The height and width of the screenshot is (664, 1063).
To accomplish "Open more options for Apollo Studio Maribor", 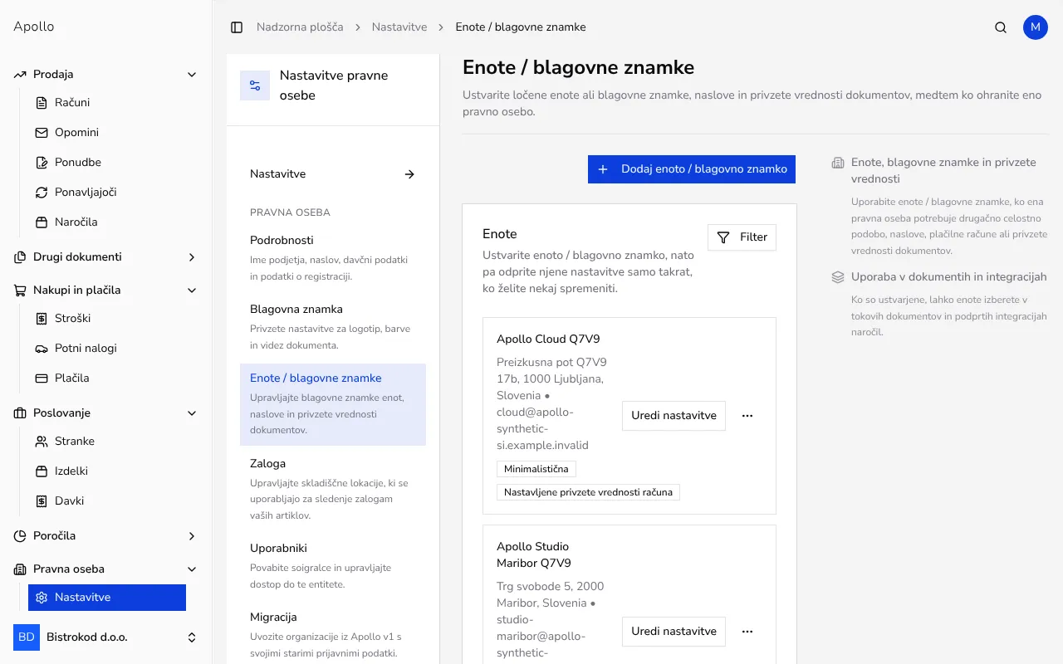I will [x=747, y=632].
